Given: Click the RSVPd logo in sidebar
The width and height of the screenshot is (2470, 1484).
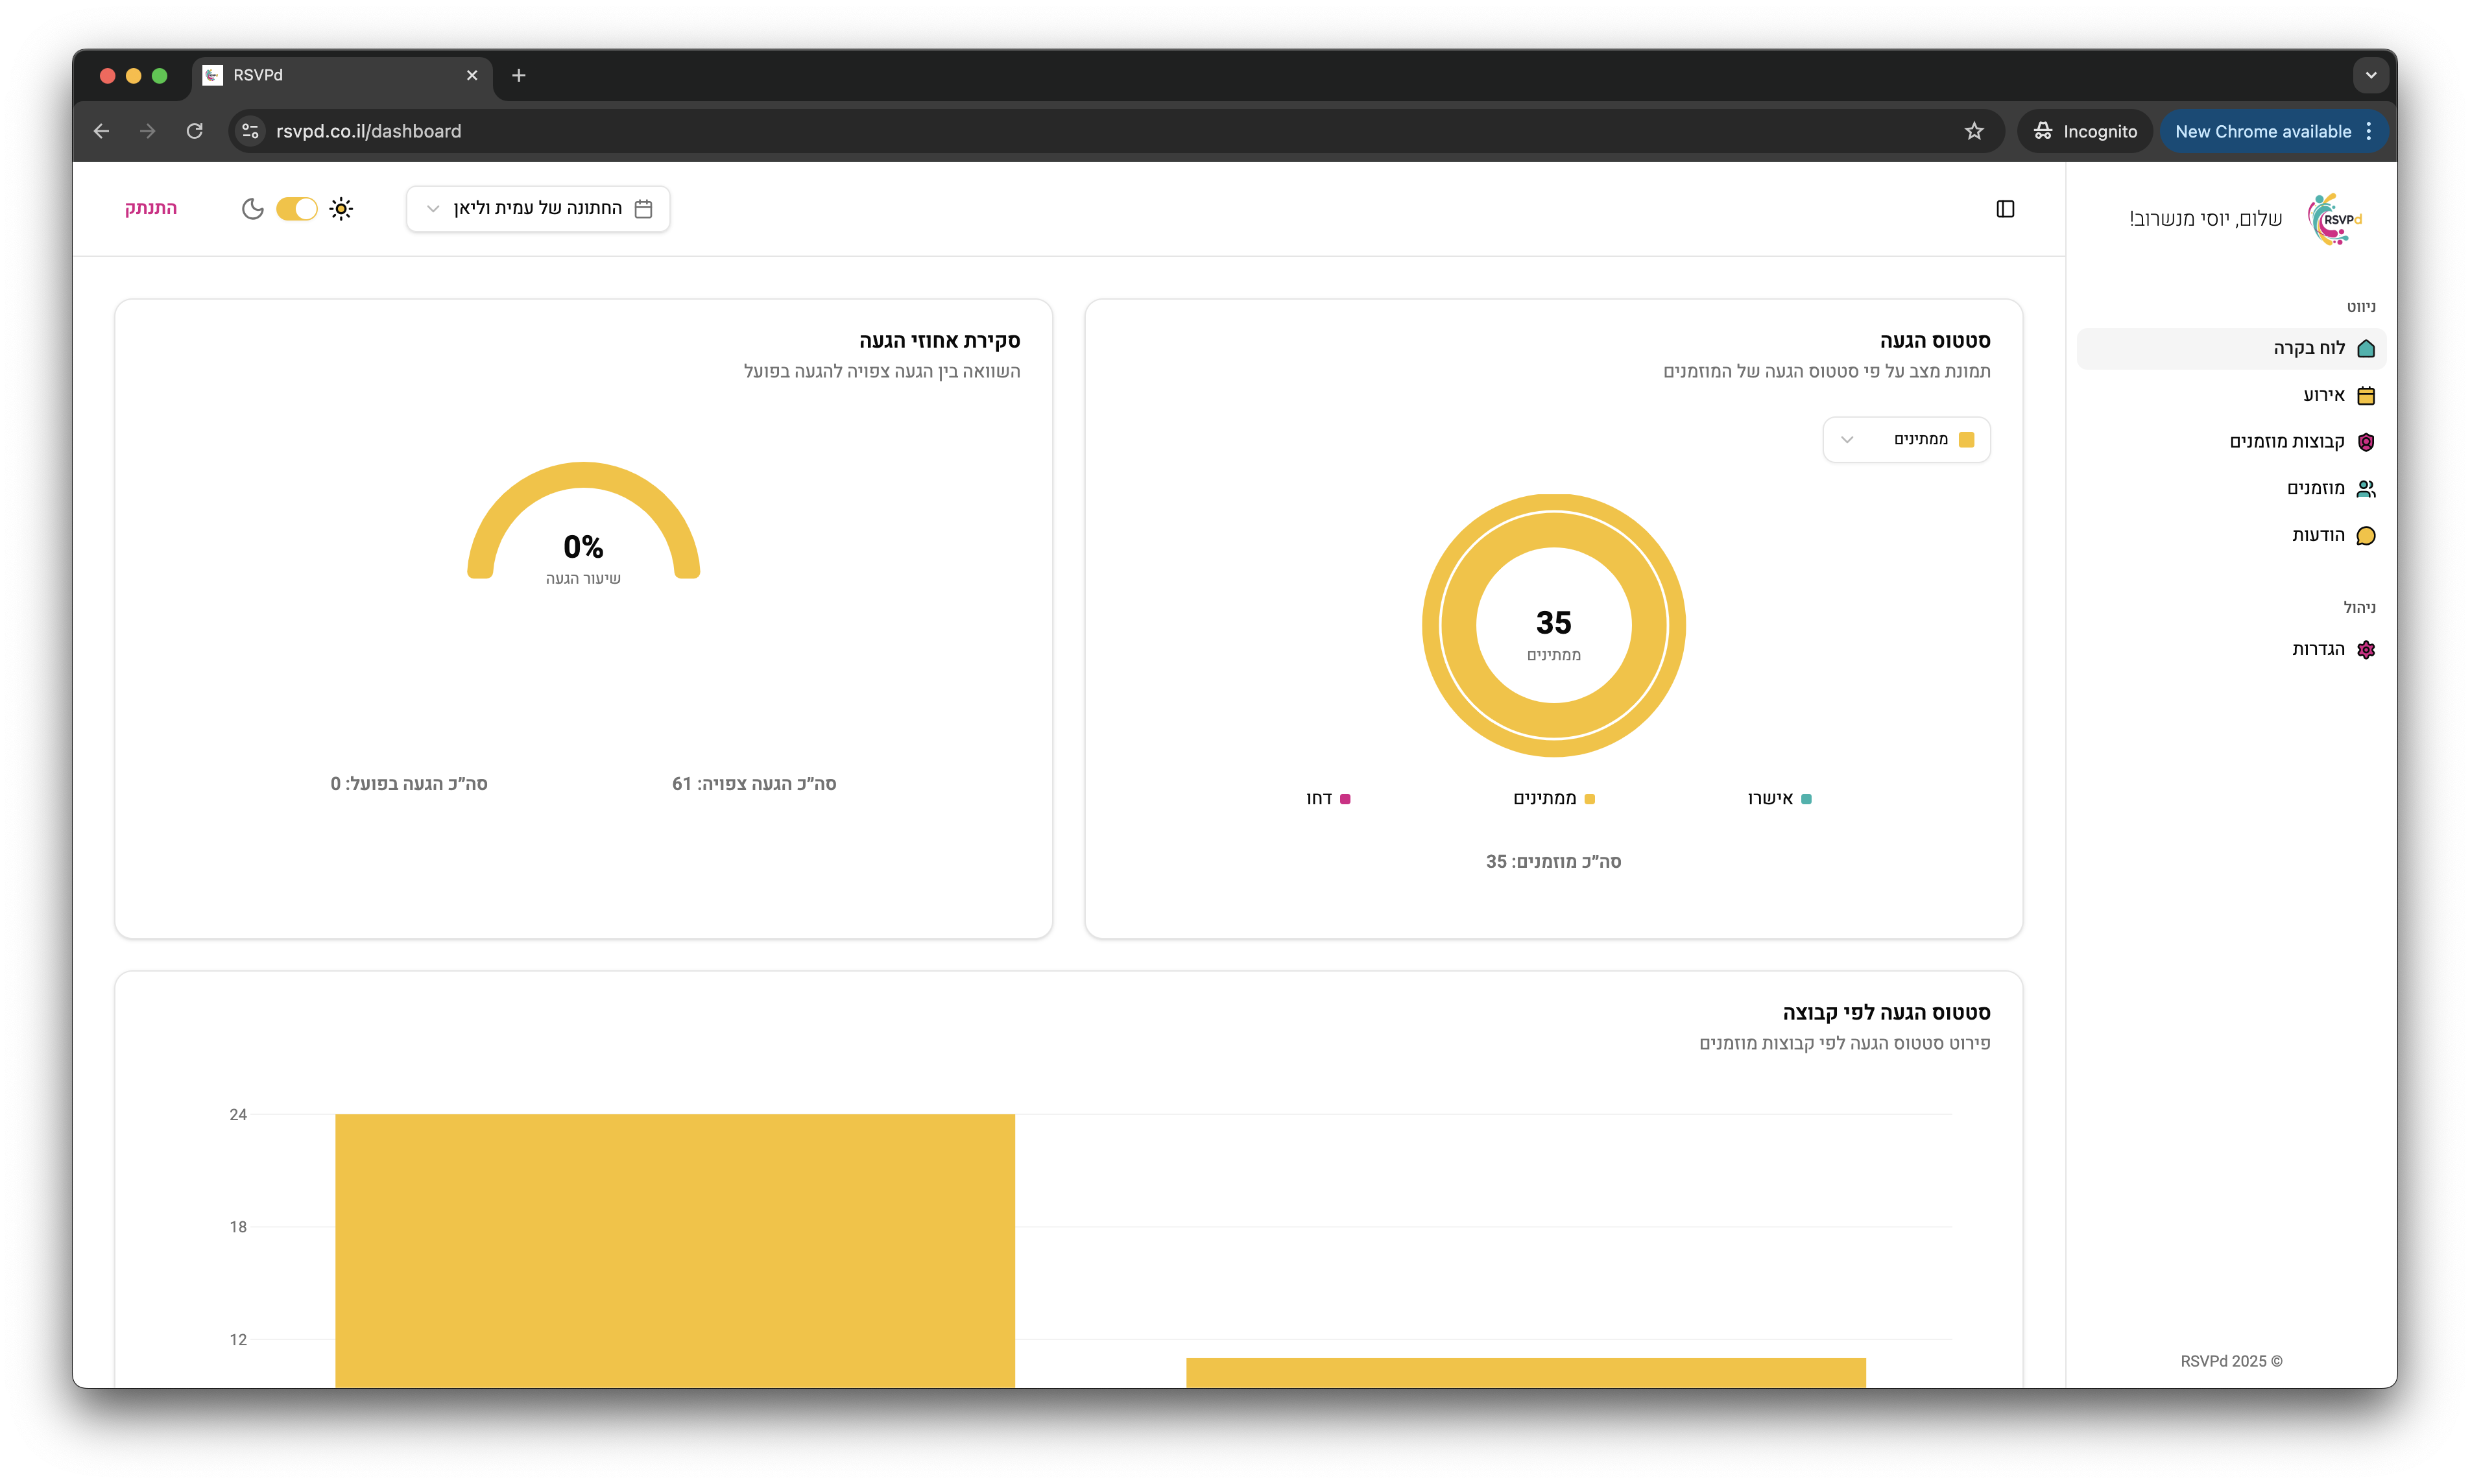Looking at the screenshot, I should [2334, 219].
